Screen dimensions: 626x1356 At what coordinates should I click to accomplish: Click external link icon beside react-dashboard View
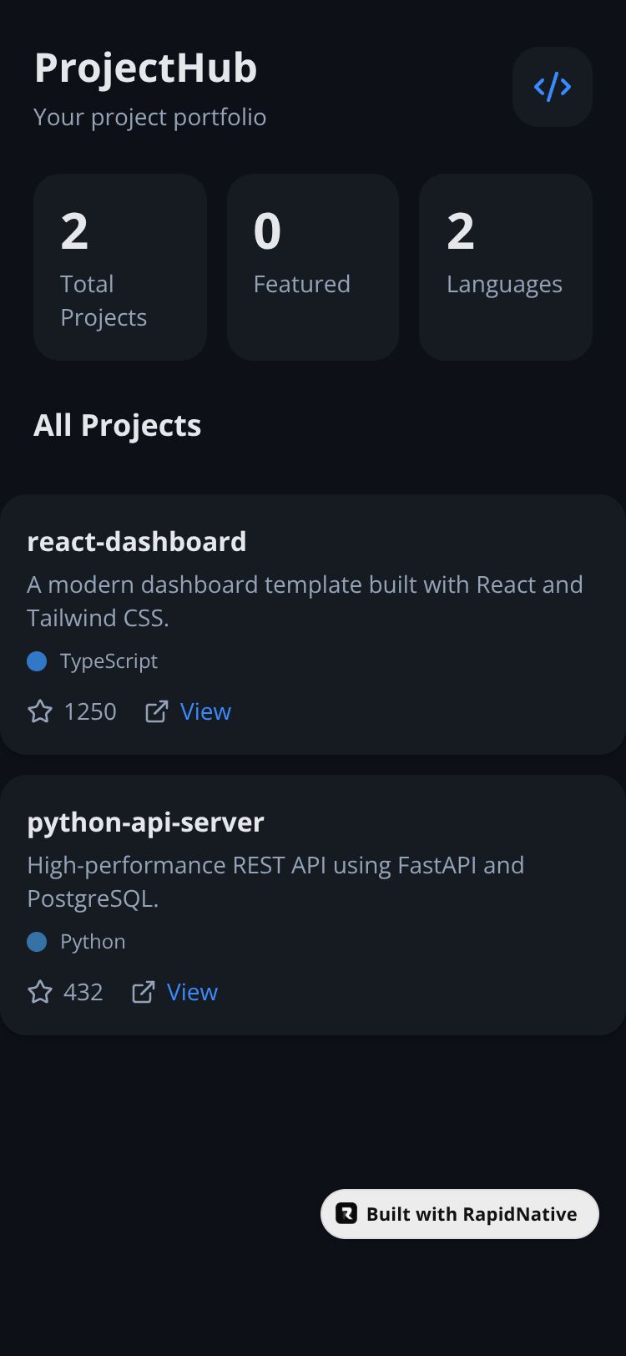tap(157, 711)
